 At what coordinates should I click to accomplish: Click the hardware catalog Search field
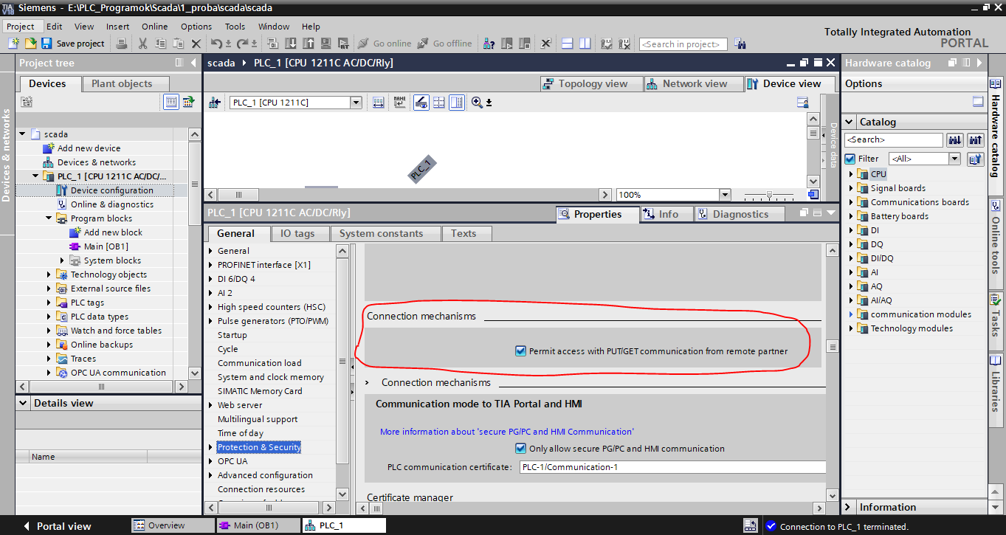[x=894, y=139]
